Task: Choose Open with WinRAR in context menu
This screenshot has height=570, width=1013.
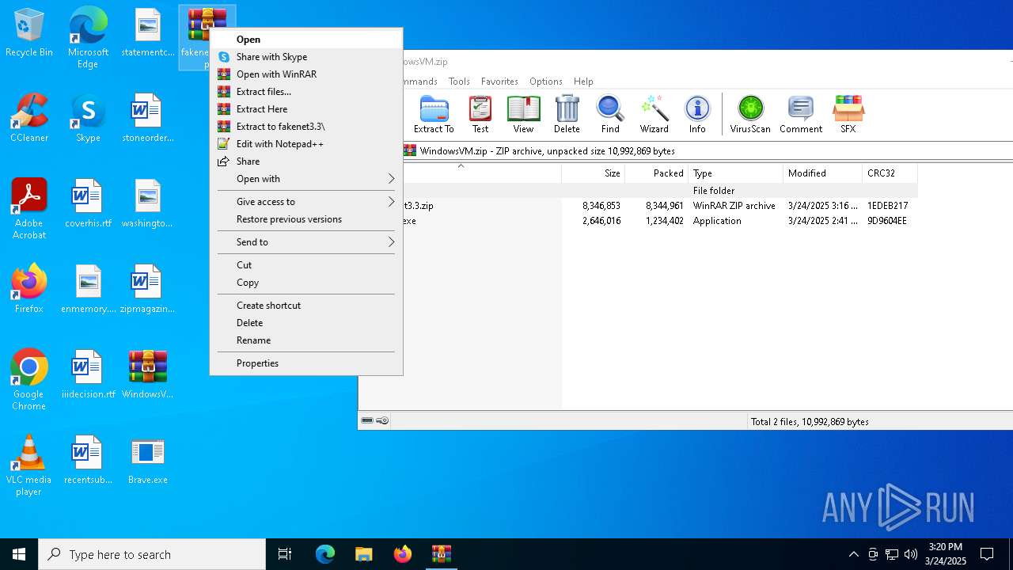Action: 306,74
